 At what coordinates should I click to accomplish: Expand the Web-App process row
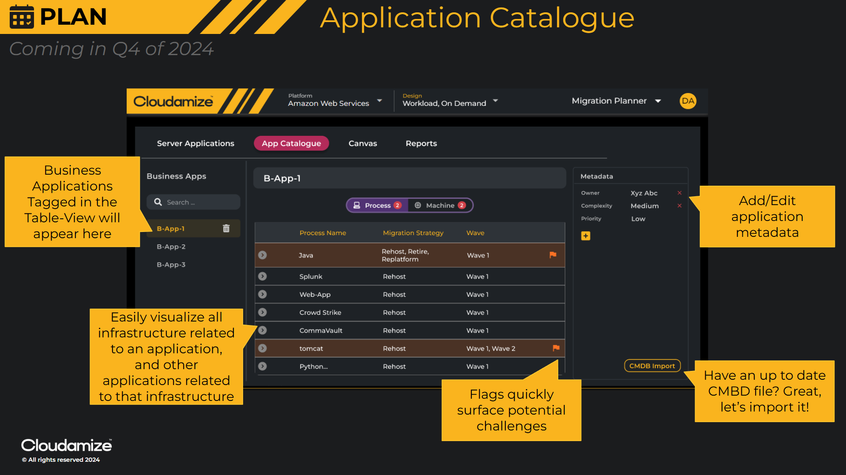263,294
